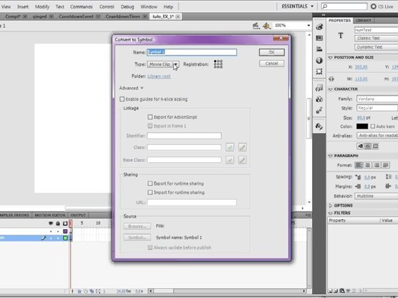The image size is (398, 298).
Task: Open the Swatches panel grid icon
Action: pyautogui.click(x=319, y=38)
